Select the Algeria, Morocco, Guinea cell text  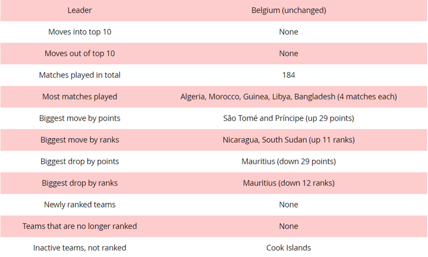point(288,96)
